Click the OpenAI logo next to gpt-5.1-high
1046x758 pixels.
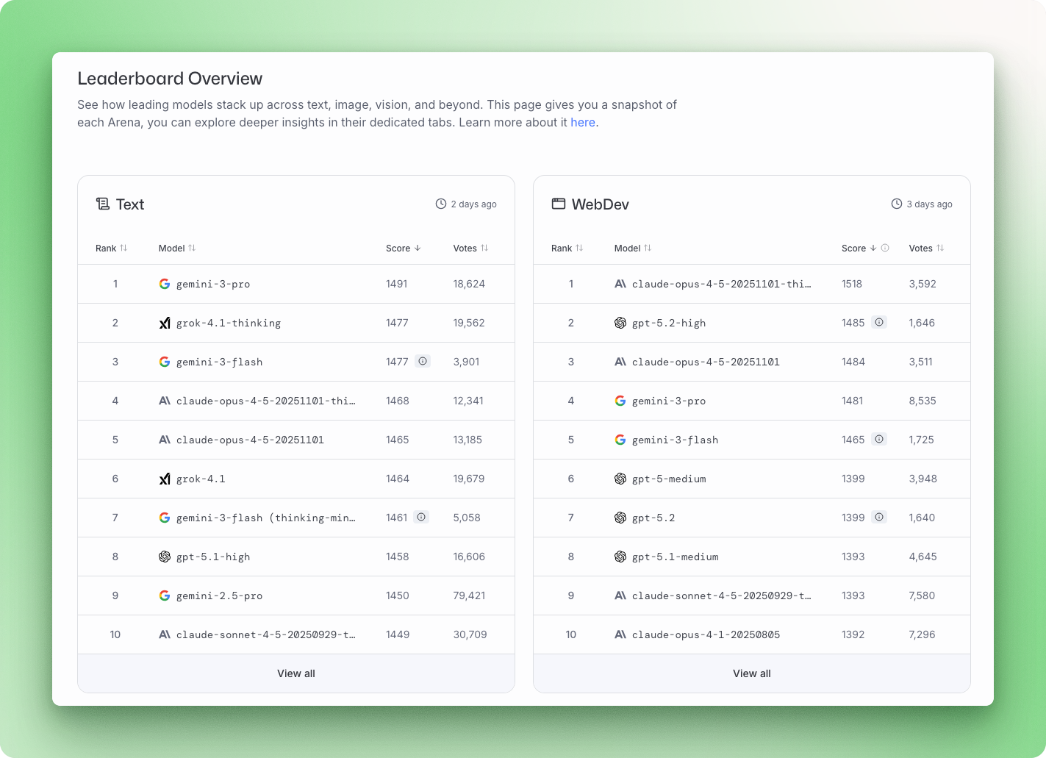tap(165, 557)
